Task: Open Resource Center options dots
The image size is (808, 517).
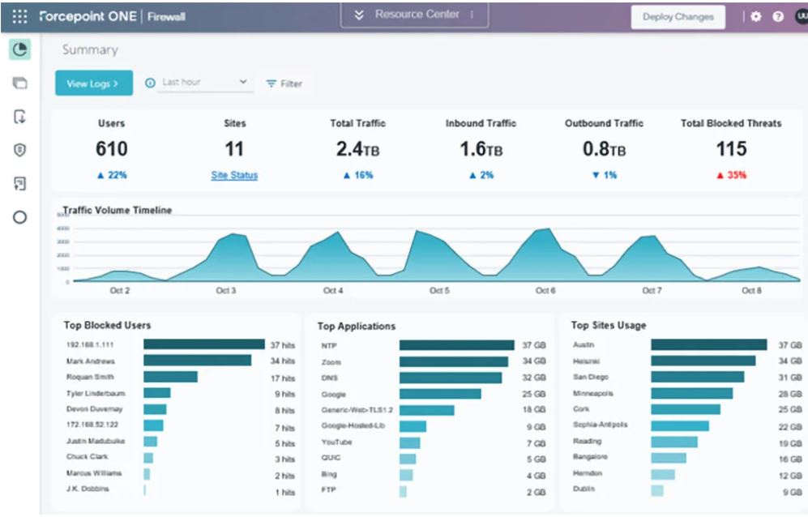Action: [x=472, y=15]
